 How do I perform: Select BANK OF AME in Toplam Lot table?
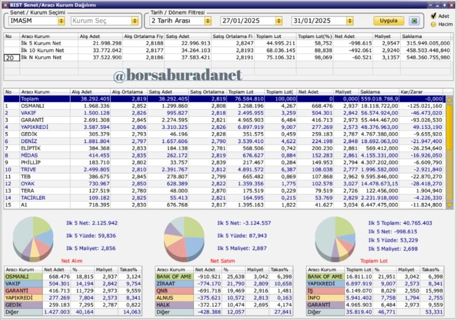click(x=375, y=277)
